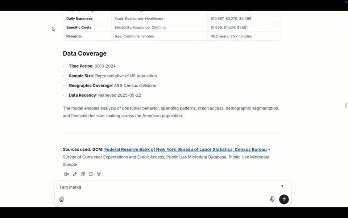Open the Census Bureau source link
The height and width of the screenshot is (218, 348).
tap(250, 149)
